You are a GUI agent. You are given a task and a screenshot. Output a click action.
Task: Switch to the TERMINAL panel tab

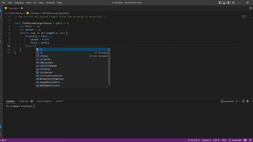[x=11, y=101]
